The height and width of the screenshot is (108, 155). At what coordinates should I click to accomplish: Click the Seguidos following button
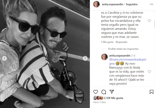point(132,4)
